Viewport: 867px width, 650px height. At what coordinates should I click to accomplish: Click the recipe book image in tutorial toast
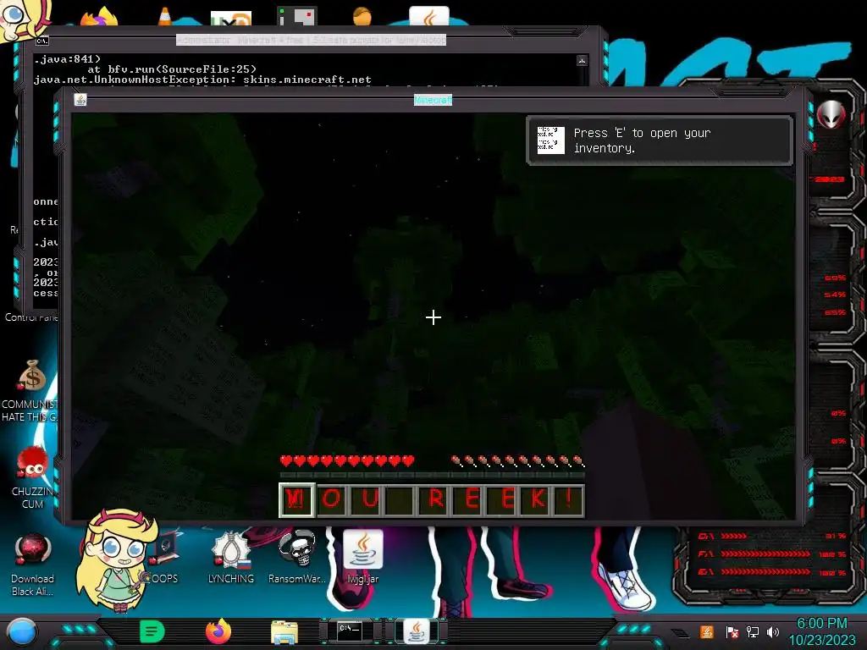550,140
